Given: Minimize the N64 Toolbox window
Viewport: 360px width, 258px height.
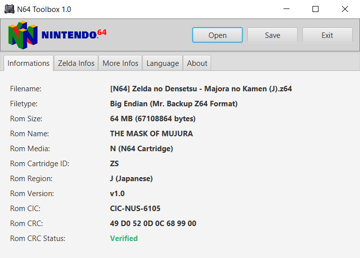Looking at the screenshot, I should (286, 9).
